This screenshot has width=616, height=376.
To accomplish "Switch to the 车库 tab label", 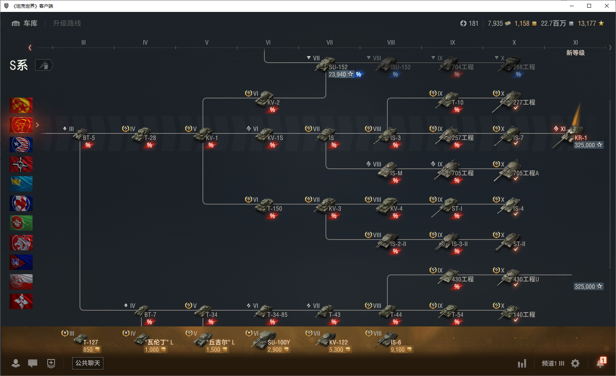I will (x=30, y=23).
